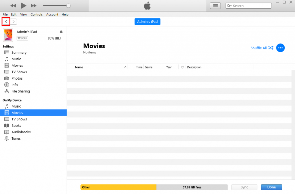Image resolution: width=295 pixels, height=194 pixels.
Task: Click the Apple logo display area
Action: 147,6
